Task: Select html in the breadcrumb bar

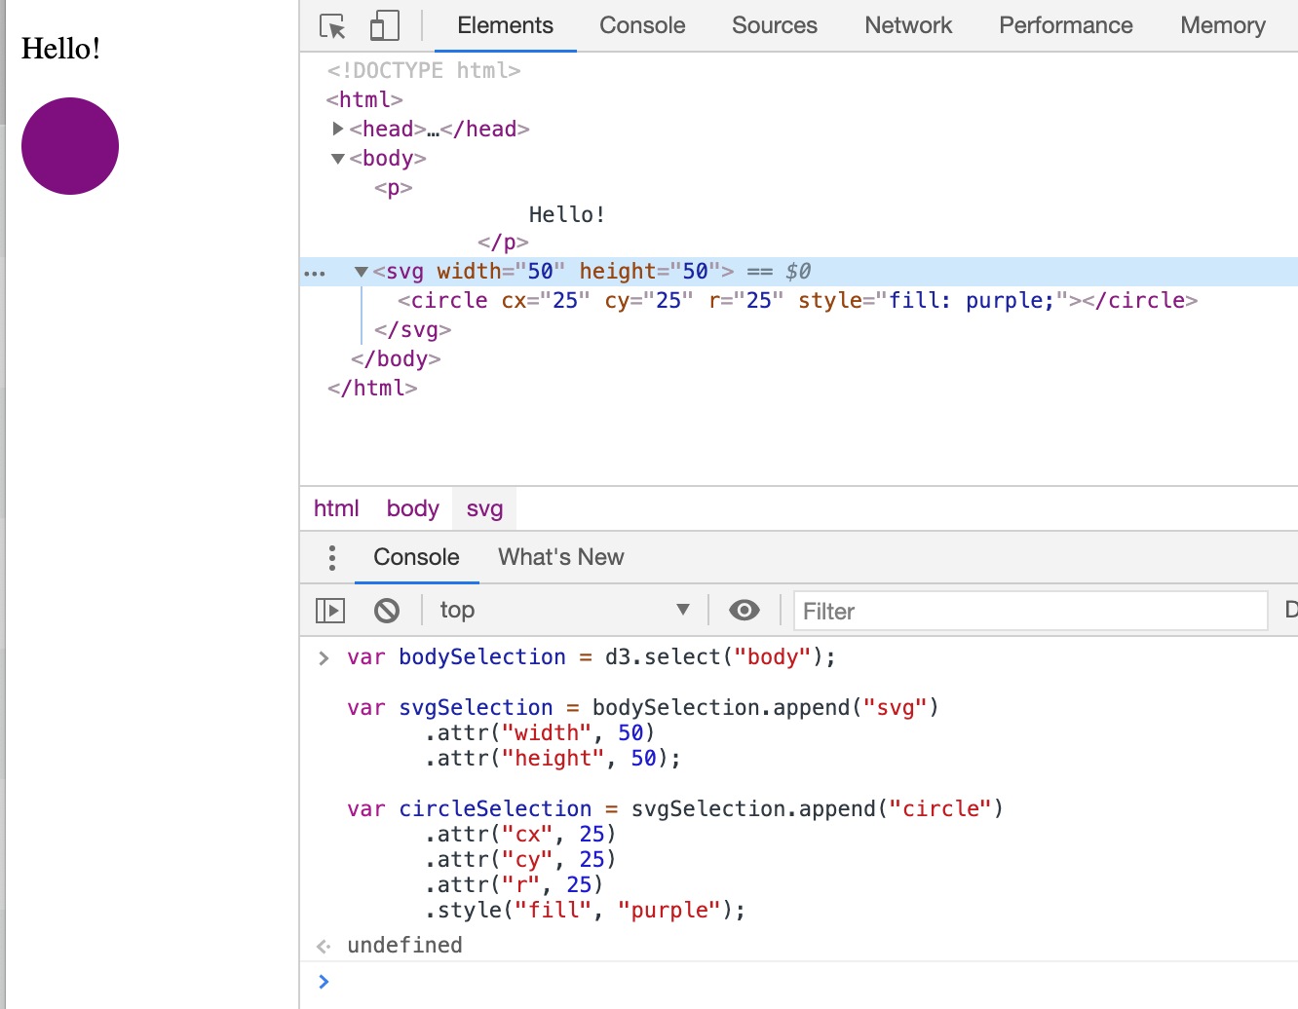Action: click(x=336, y=507)
